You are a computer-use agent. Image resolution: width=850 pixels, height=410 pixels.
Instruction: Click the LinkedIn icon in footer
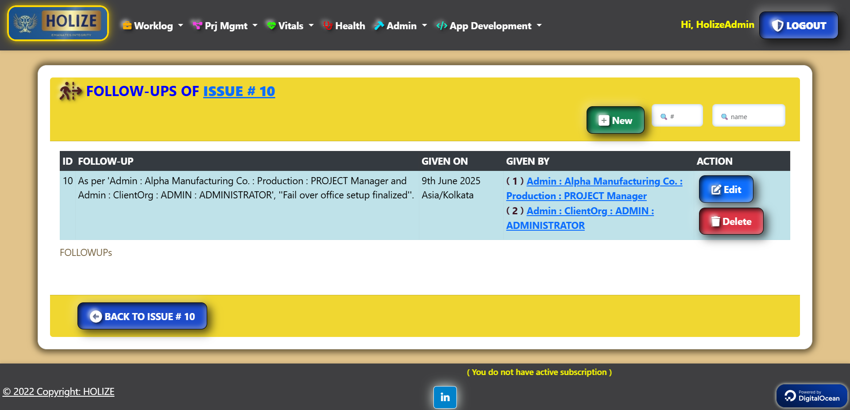coord(445,397)
